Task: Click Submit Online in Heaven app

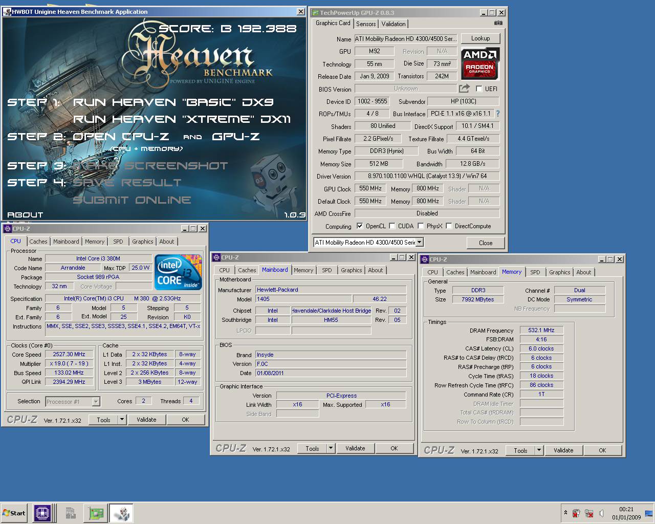Action: (x=132, y=200)
